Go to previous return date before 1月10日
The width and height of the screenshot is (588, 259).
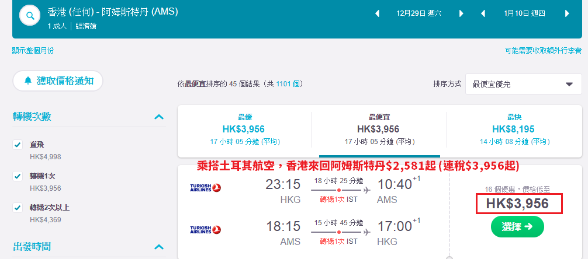483,14
